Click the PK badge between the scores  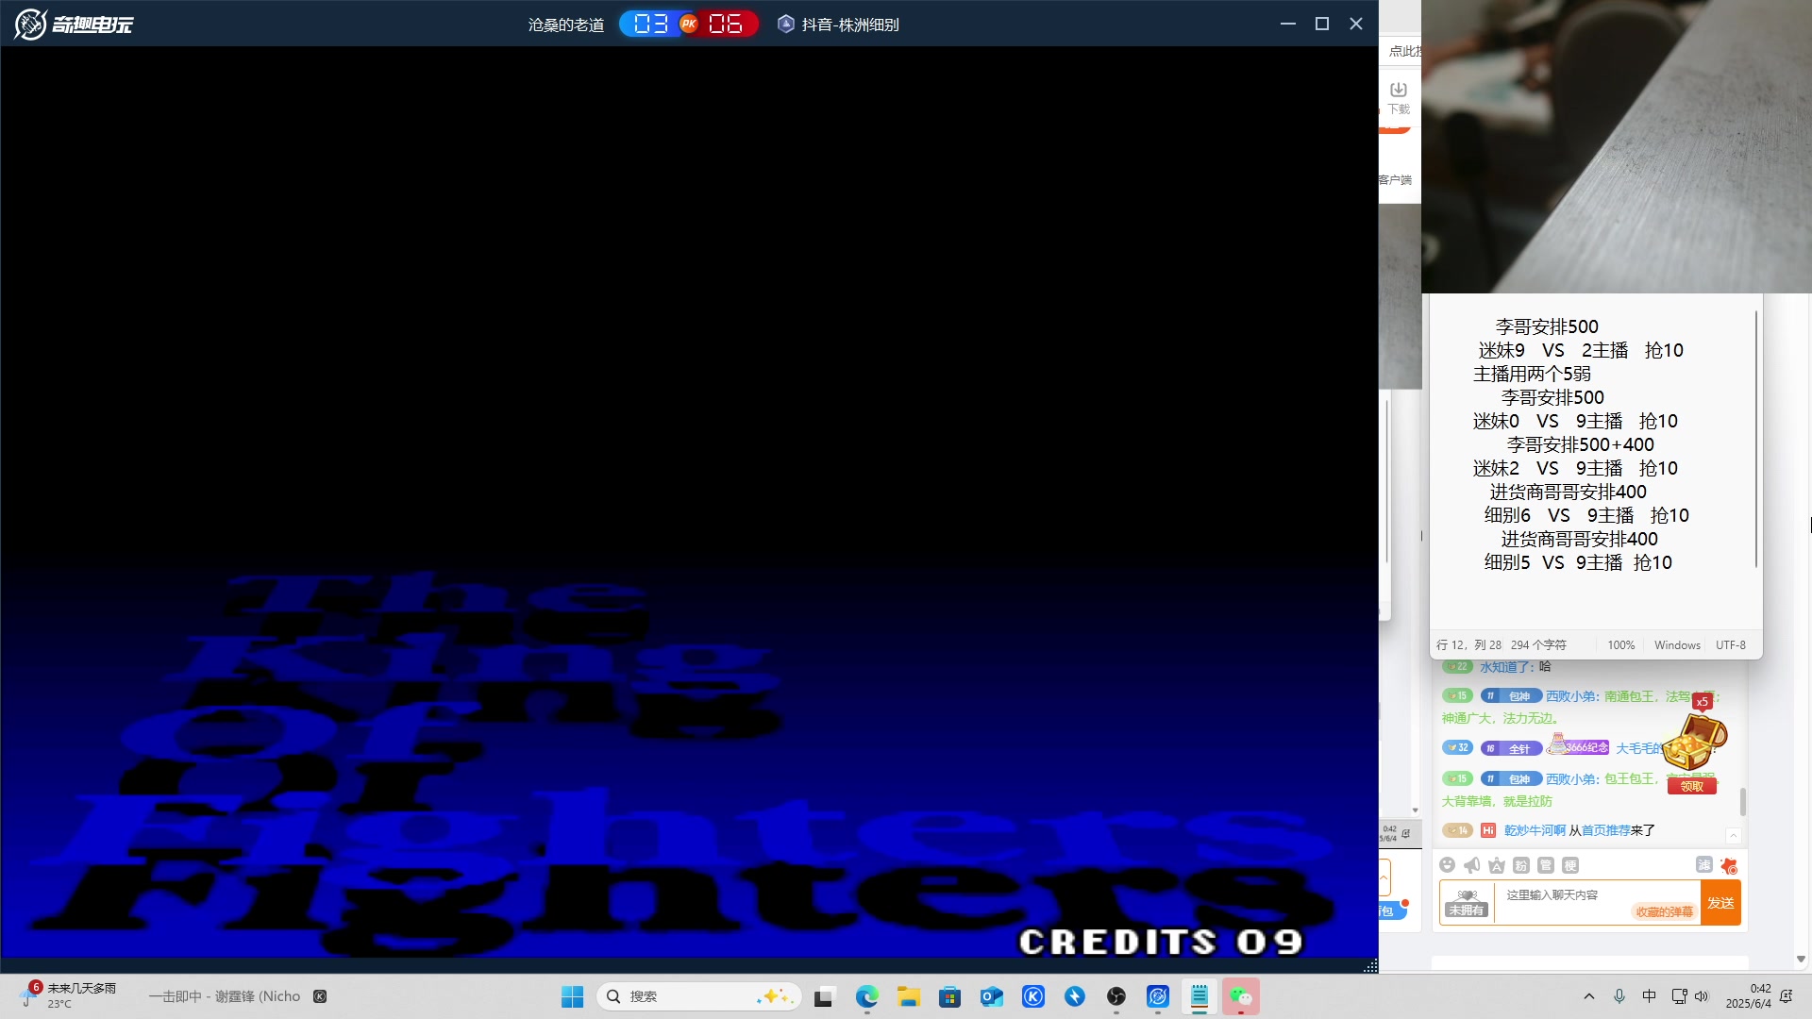(689, 24)
